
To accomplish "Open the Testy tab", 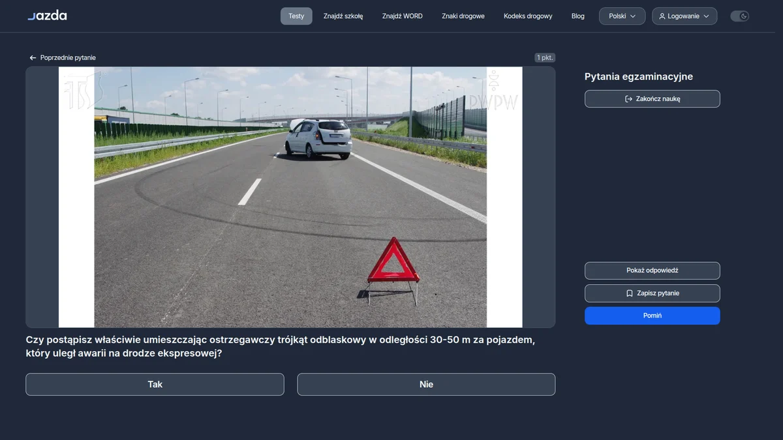I will 296,16.
